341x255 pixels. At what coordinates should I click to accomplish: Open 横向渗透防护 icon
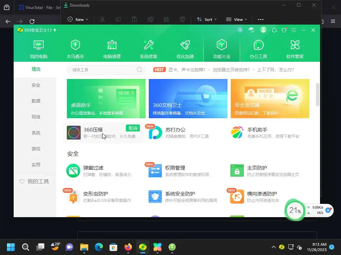(x=237, y=197)
